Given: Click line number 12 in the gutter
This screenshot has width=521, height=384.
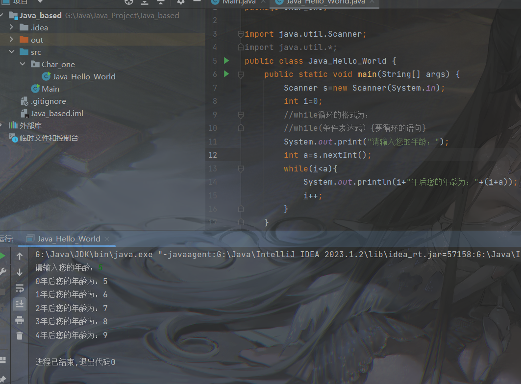Looking at the screenshot, I should [213, 155].
